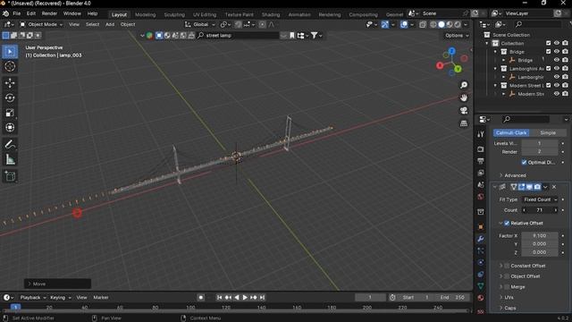572x322 pixels.
Task: Open the Object Data properties tab
Action: [x=481, y=286]
